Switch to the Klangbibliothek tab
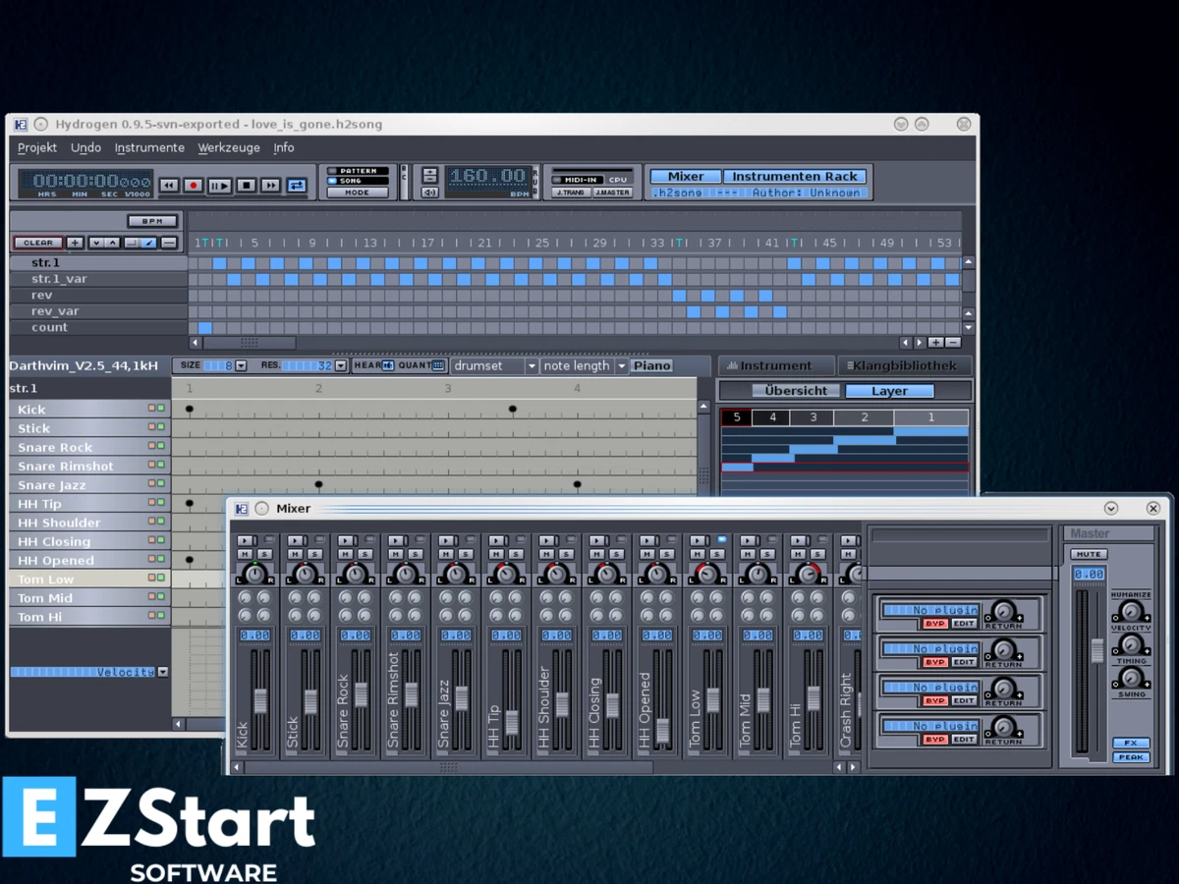This screenshot has height=884, width=1179. click(904, 365)
